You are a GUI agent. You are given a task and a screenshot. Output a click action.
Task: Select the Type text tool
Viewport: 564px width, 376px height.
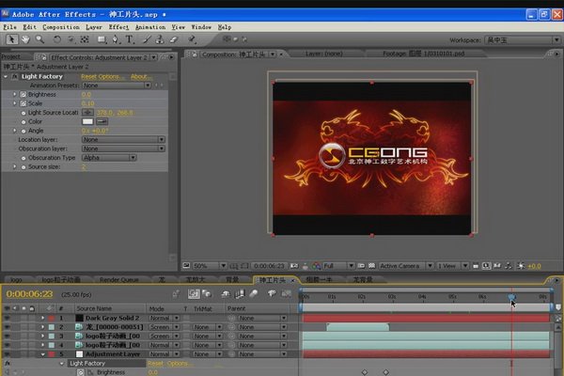point(131,39)
